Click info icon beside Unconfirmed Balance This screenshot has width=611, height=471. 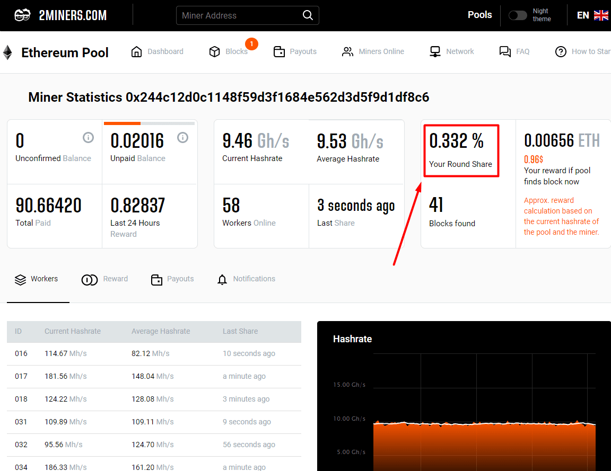[x=88, y=138]
